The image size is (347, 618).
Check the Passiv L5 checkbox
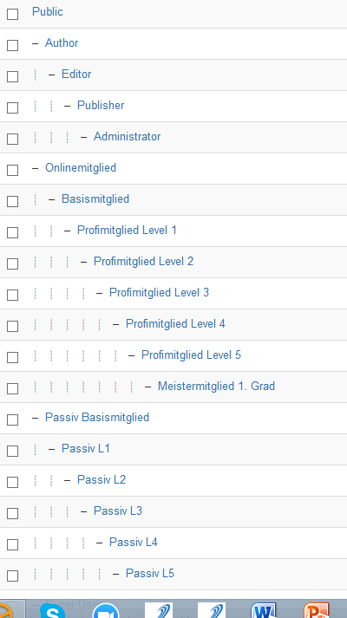tap(13, 576)
